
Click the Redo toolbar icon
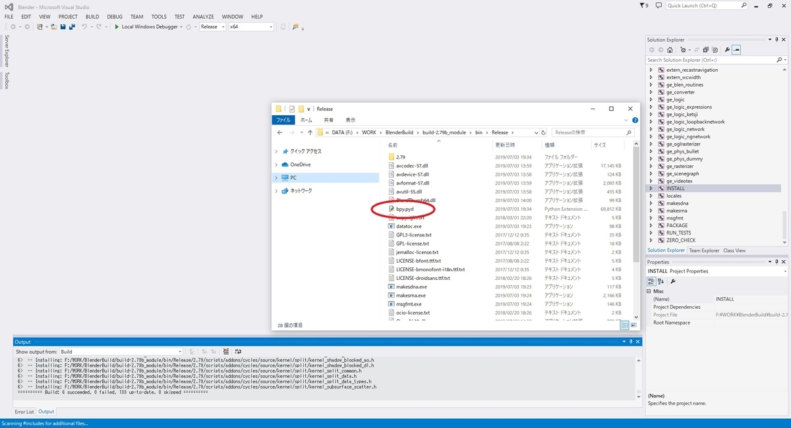(x=99, y=27)
